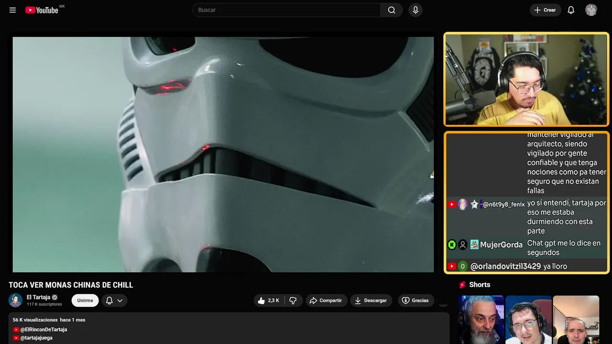This screenshot has height=344, width=612.
Task: Open @tartajajuega channel link
Action: [x=36, y=338]
